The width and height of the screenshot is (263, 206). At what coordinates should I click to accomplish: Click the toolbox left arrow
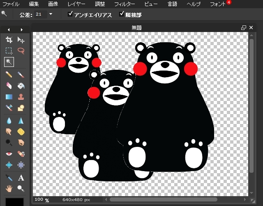[9, 30]
